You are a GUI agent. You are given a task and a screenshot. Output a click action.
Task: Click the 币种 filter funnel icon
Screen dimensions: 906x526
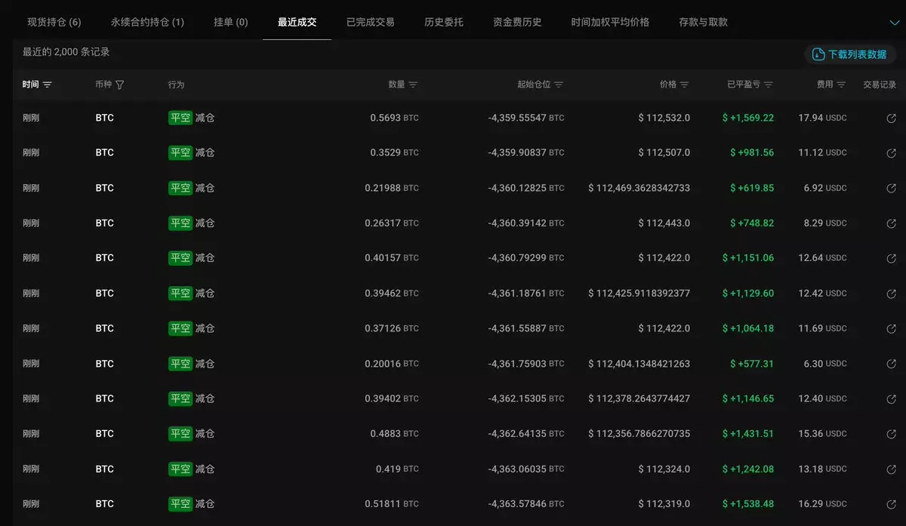coord(120,85)
